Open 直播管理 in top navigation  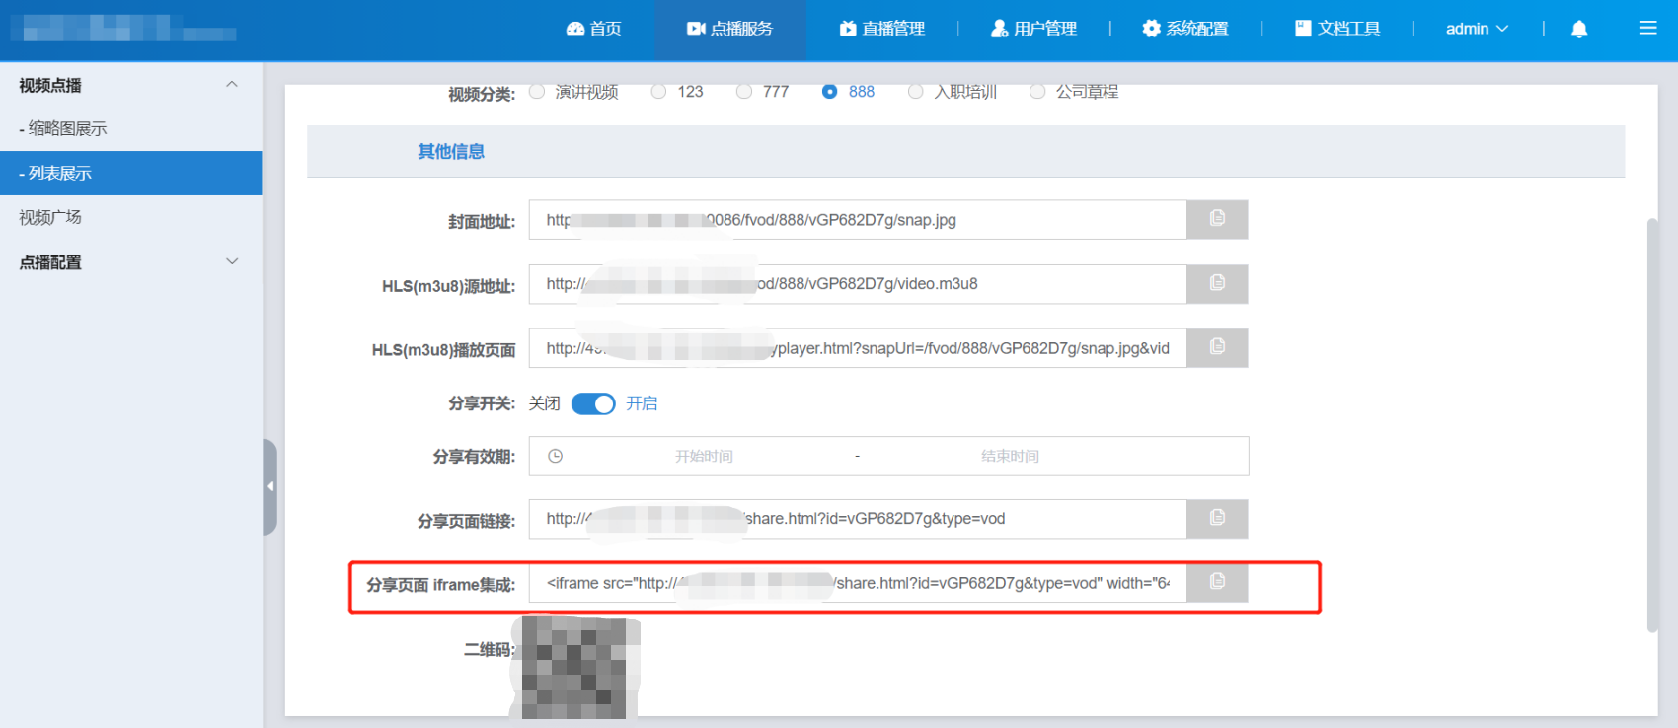click(x=882, y=29)
